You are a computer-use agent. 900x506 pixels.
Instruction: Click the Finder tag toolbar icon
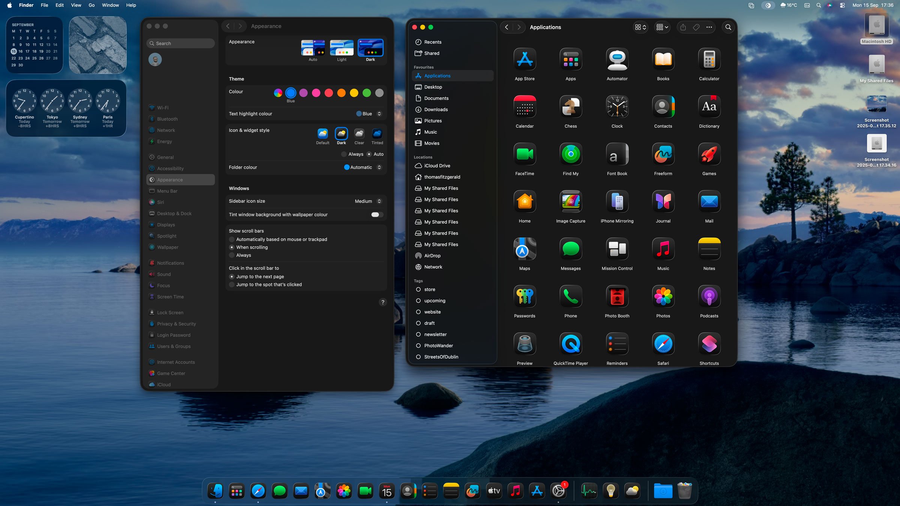696,27
